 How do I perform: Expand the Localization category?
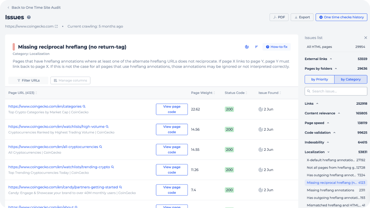[328, 152]
